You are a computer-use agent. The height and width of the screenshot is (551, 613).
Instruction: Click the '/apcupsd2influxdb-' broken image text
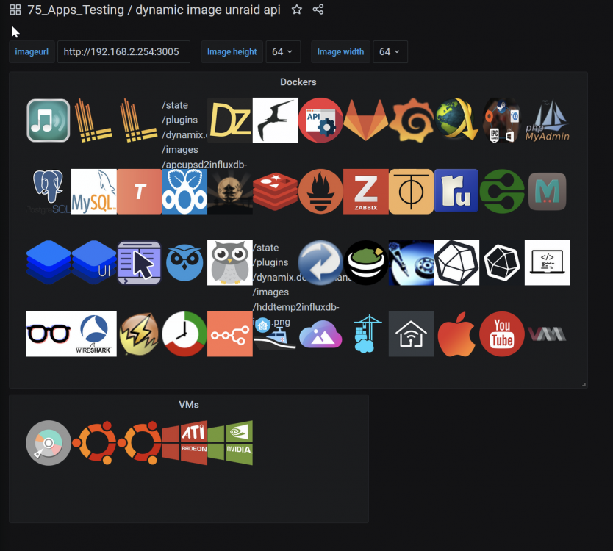point(204,165)
